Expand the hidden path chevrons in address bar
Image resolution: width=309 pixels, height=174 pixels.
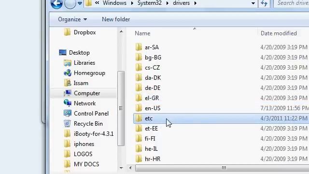pos(97,3)
